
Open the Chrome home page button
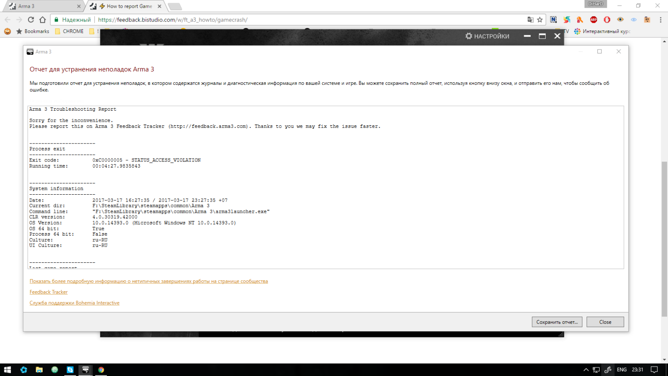coord(43,20)
